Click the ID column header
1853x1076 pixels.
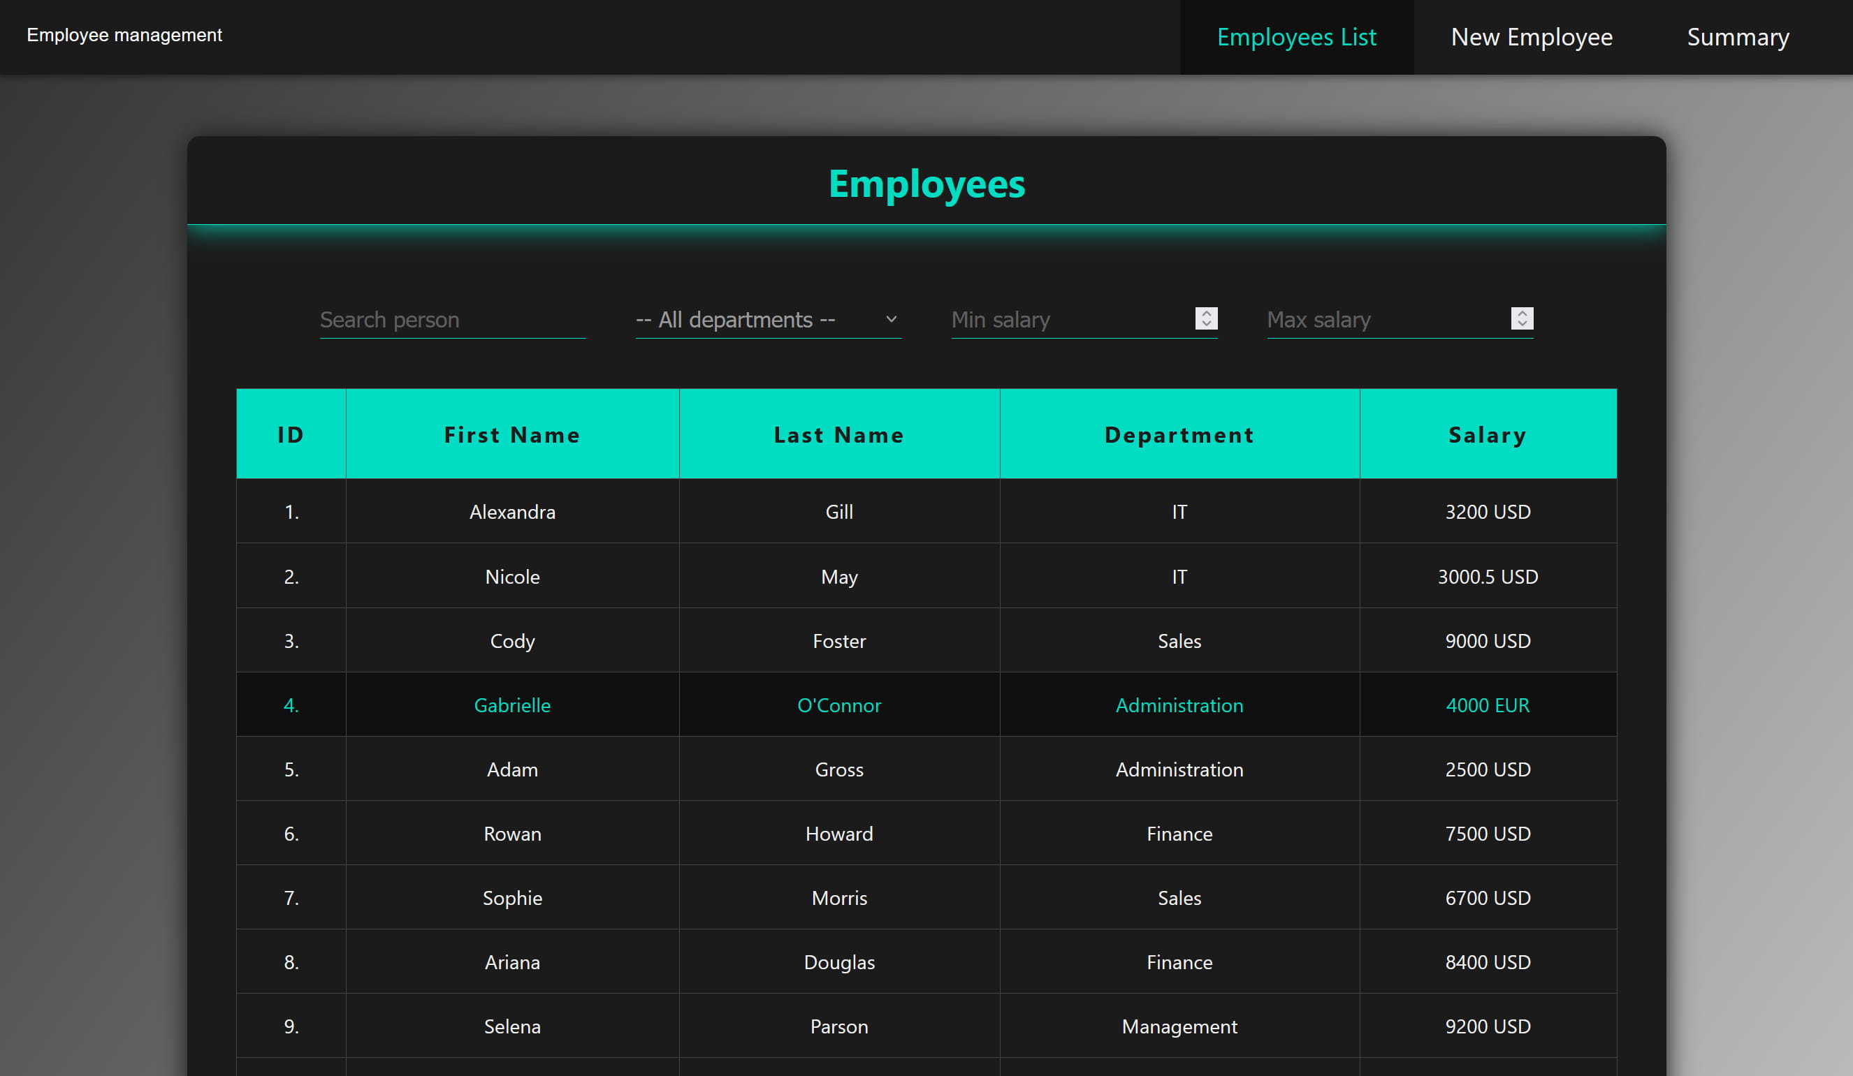pos(291,434)
